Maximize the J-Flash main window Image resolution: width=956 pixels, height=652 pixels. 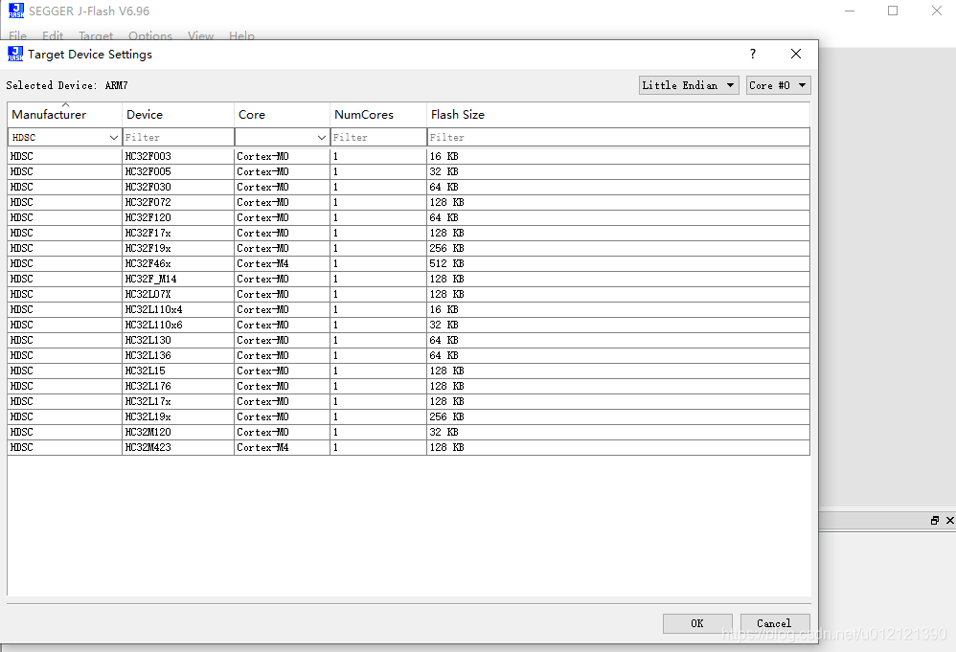pyautogui.click(x=893, y=11)
